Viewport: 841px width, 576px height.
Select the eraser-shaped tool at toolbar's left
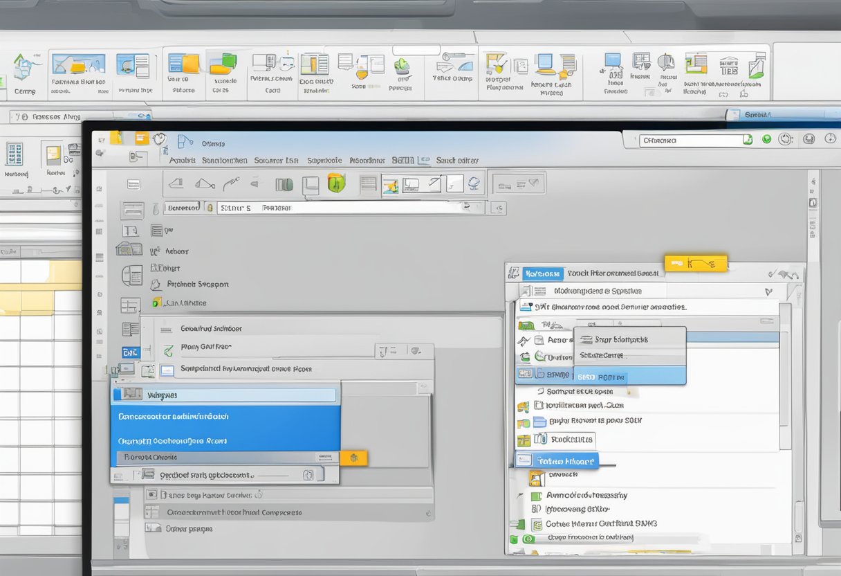(x=176, y=183)
